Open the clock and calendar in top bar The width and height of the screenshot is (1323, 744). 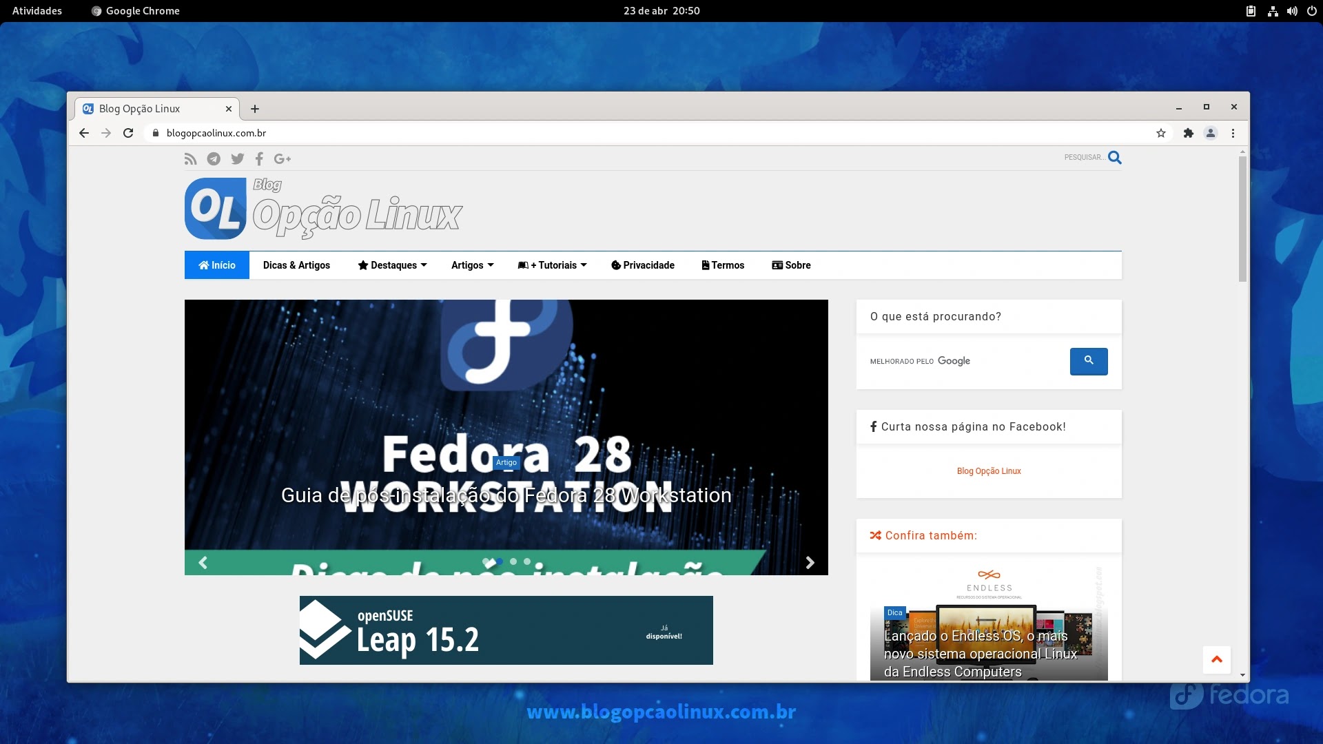tap(661, 11)
